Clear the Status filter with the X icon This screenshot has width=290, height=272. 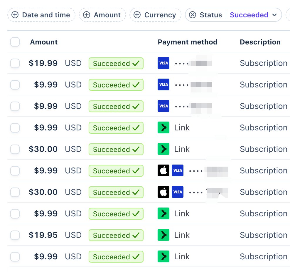192,15
